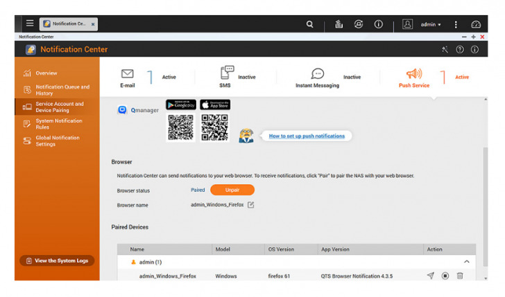Send test notification to admin_Windows_Firefox
The width and height of the screenshot is (505, 297).
[430, 276]
